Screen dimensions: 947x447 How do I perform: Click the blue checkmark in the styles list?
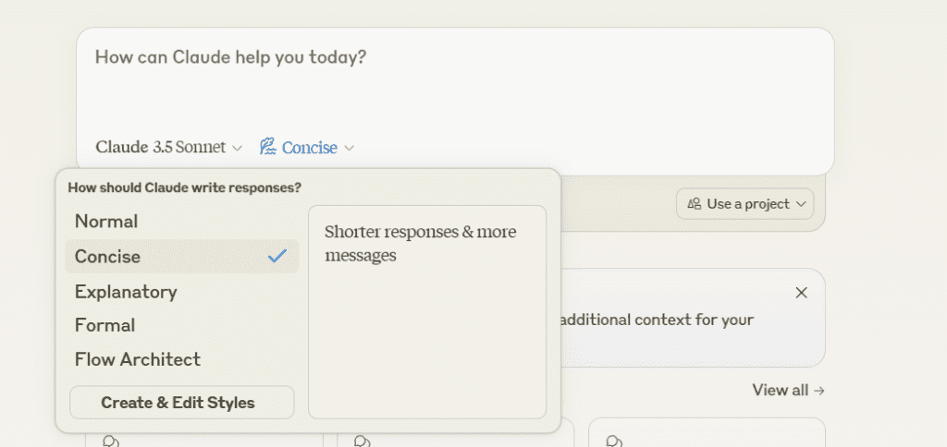coord(277,257)
